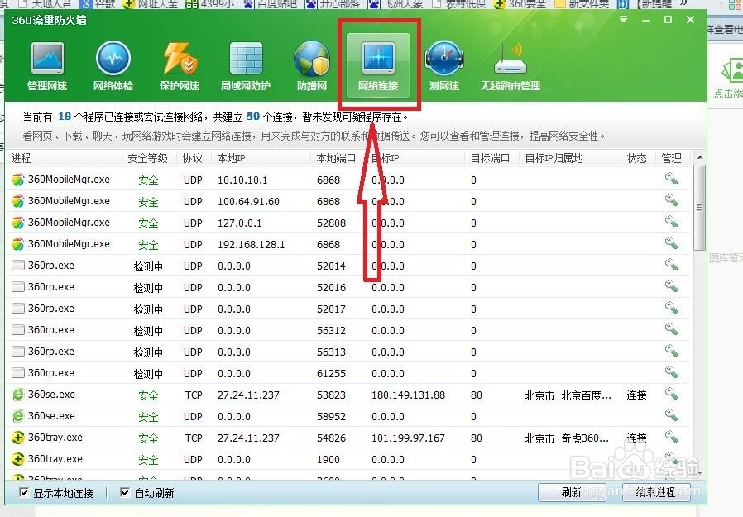Click 101.199.97.167 target IP cell
Screen dimensions: 743x517
[408, 438]
